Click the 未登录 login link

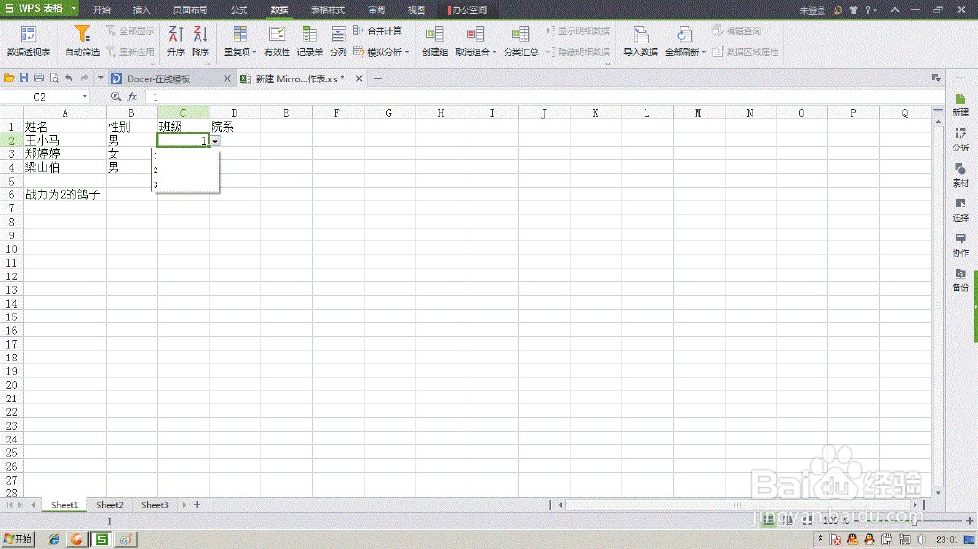812,10
